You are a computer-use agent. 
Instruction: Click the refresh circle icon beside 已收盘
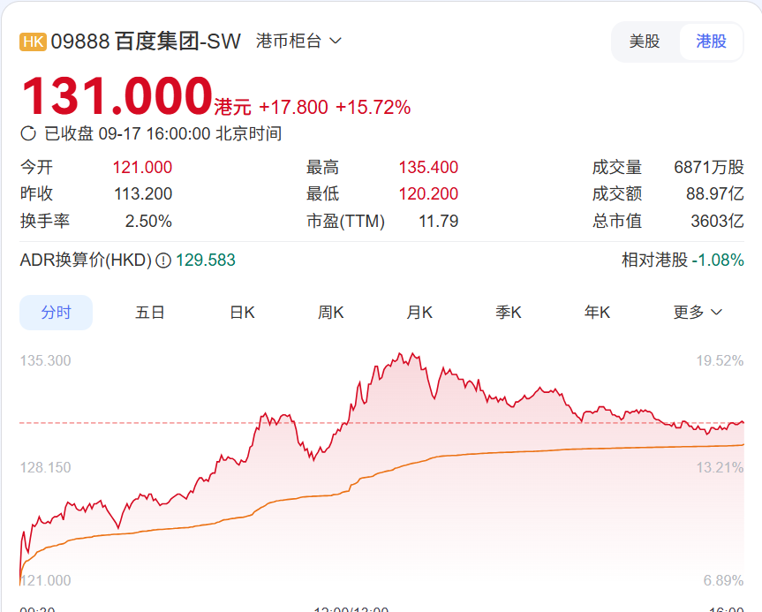pos(28,133)
